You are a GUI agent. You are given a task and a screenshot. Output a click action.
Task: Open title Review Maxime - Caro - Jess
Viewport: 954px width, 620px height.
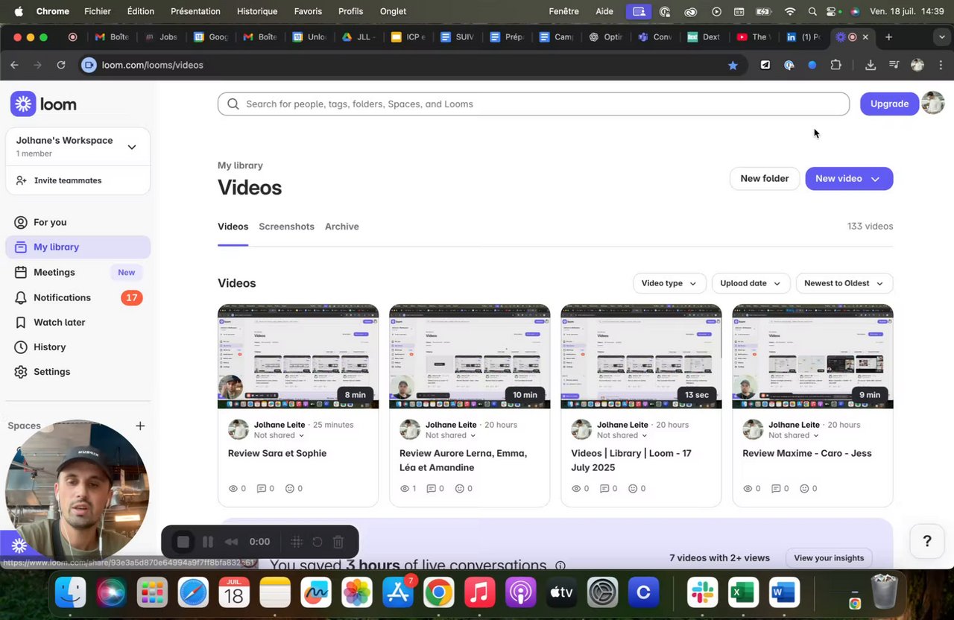point(807,453)
